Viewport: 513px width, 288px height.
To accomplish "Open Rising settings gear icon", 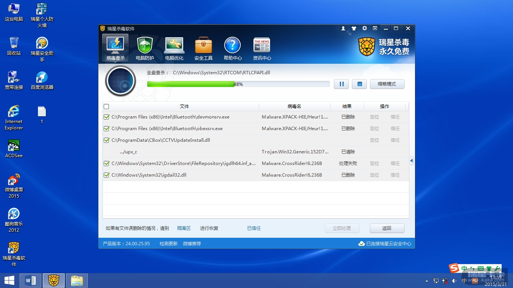I will [364, 28].
